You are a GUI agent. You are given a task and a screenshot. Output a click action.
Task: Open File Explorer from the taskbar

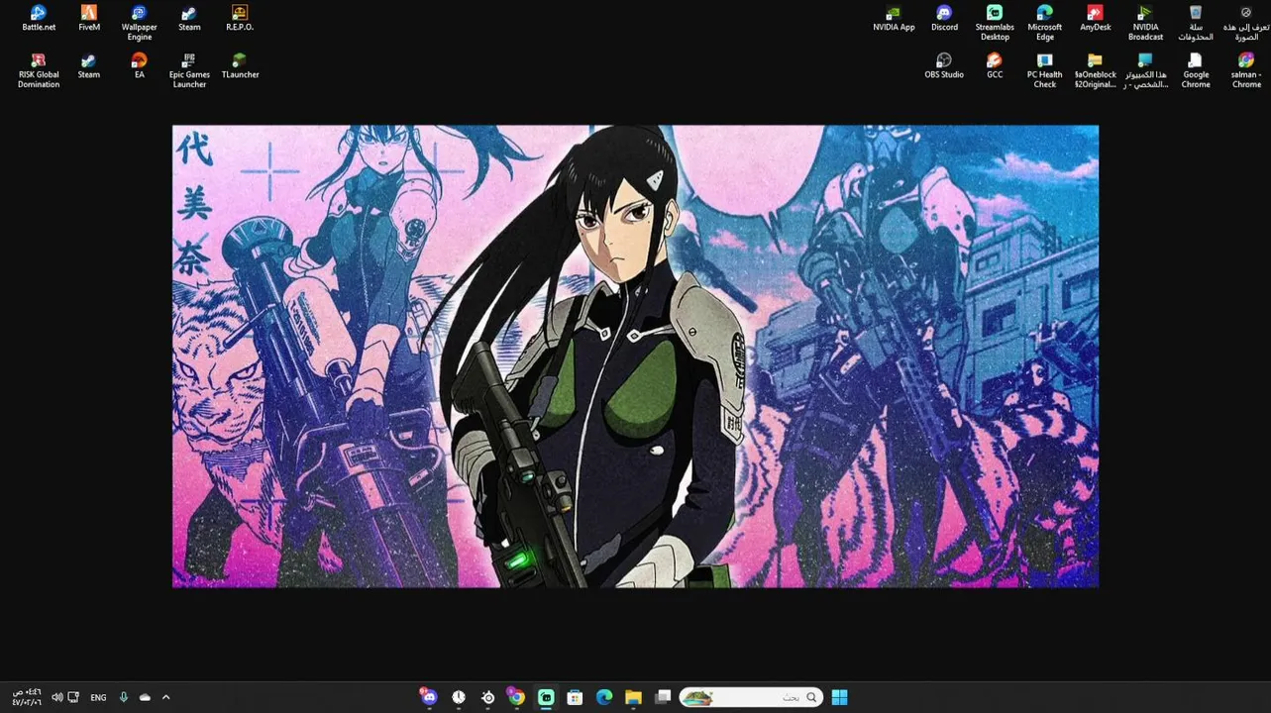point(634,697)
